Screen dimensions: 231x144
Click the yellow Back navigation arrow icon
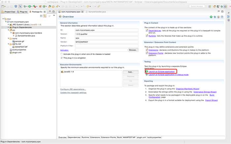coord(88,7)
